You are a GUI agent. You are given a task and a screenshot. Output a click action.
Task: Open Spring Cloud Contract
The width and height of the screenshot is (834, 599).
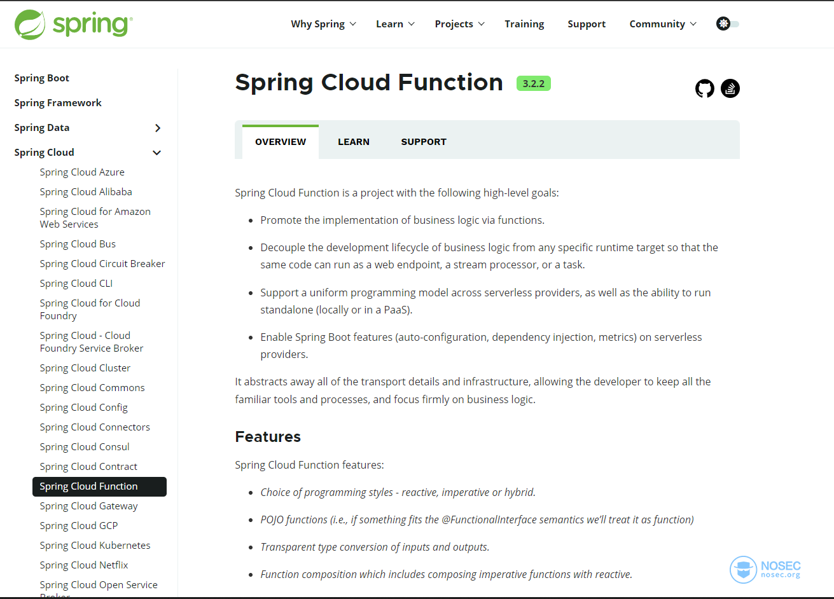[88, 467]
